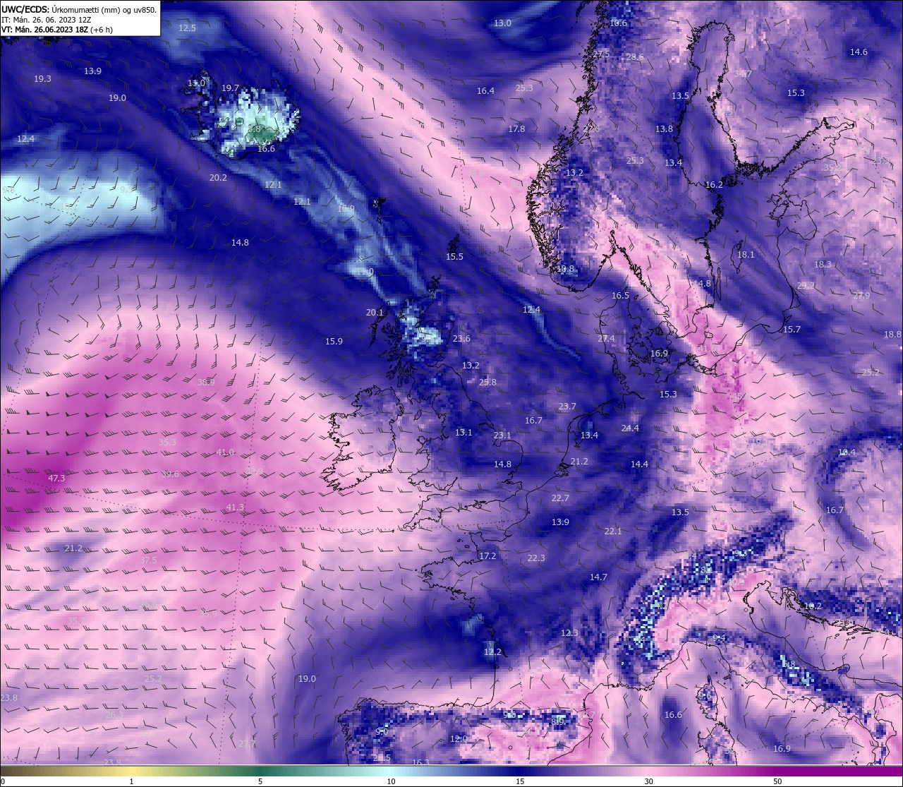Click the 14.6 value in the top right
The height and width of the screenshot is (787, 903).
tap(859, 52)
